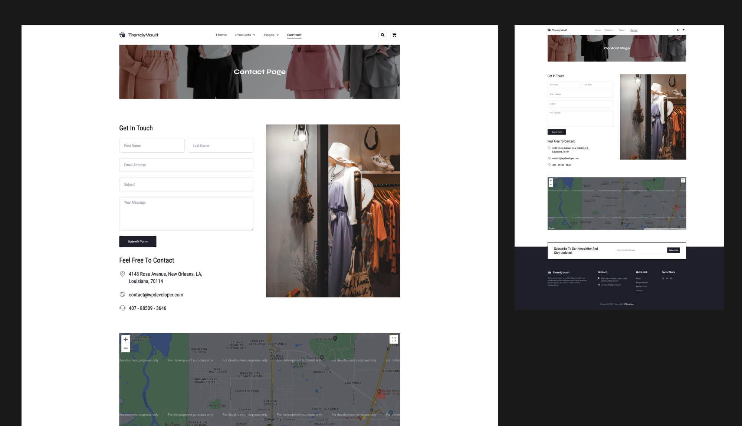Zoom out on the large map
This screenshot has width=742, height=426.
(125, 348)
